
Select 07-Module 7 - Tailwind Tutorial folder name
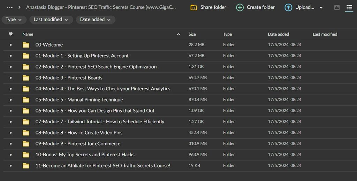click(x=100, y=122)
